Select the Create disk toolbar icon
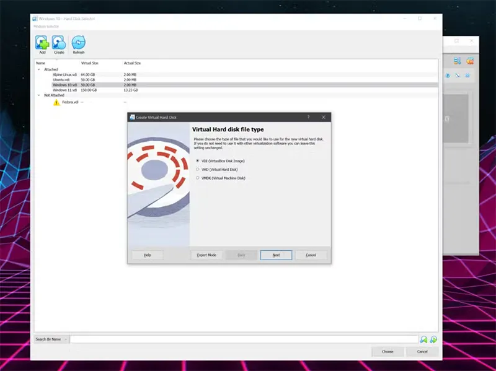 60,42
